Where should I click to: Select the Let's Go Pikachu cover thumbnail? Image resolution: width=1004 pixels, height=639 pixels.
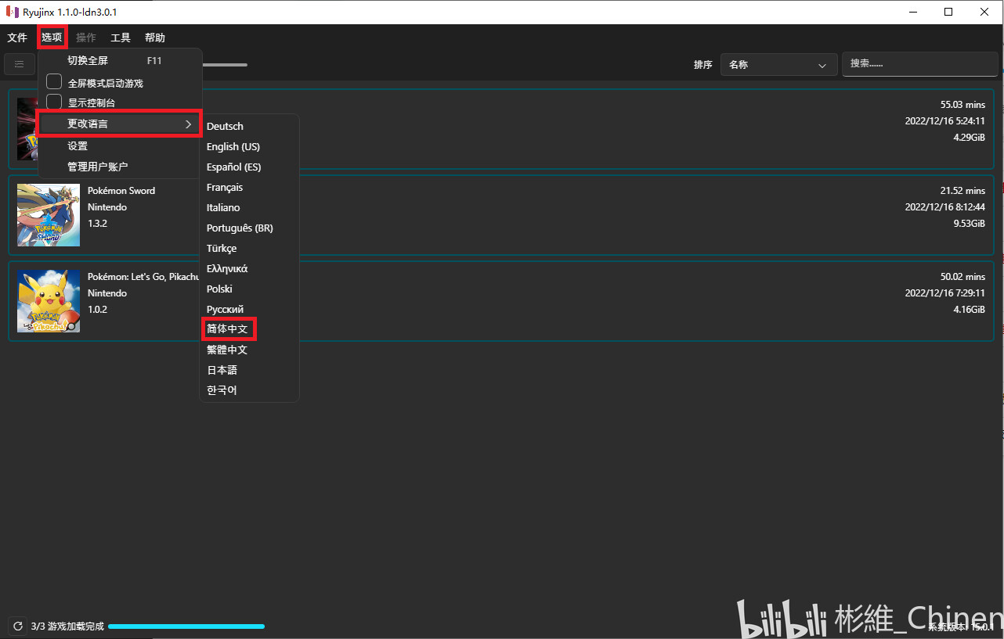point(49,301)
